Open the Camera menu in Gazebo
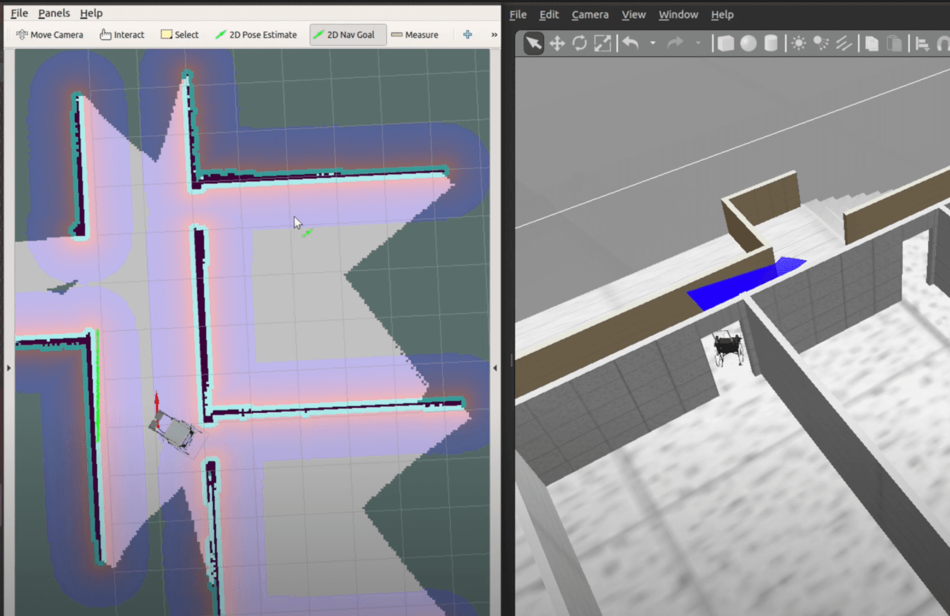The height and width of the screenshot is (616, 950). coord(589,15)
